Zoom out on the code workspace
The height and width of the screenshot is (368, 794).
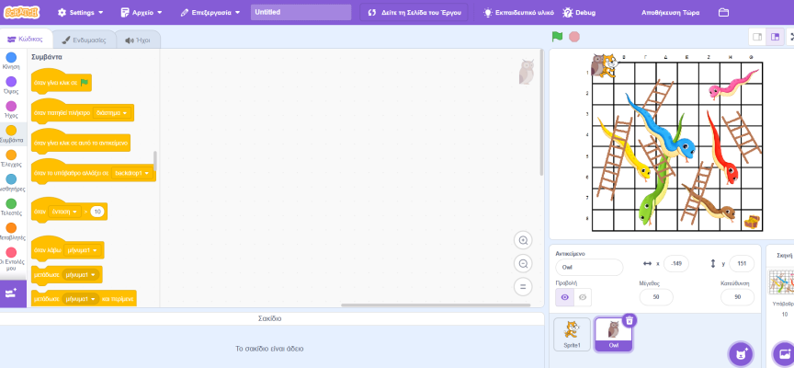pyautogui.click(x=523, y=263)
